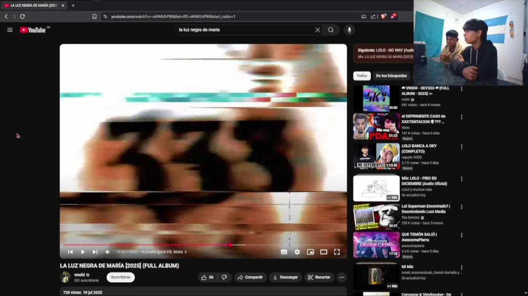Open site info icon beside the URL
This screenshot has width=528, height=296.
105,16
